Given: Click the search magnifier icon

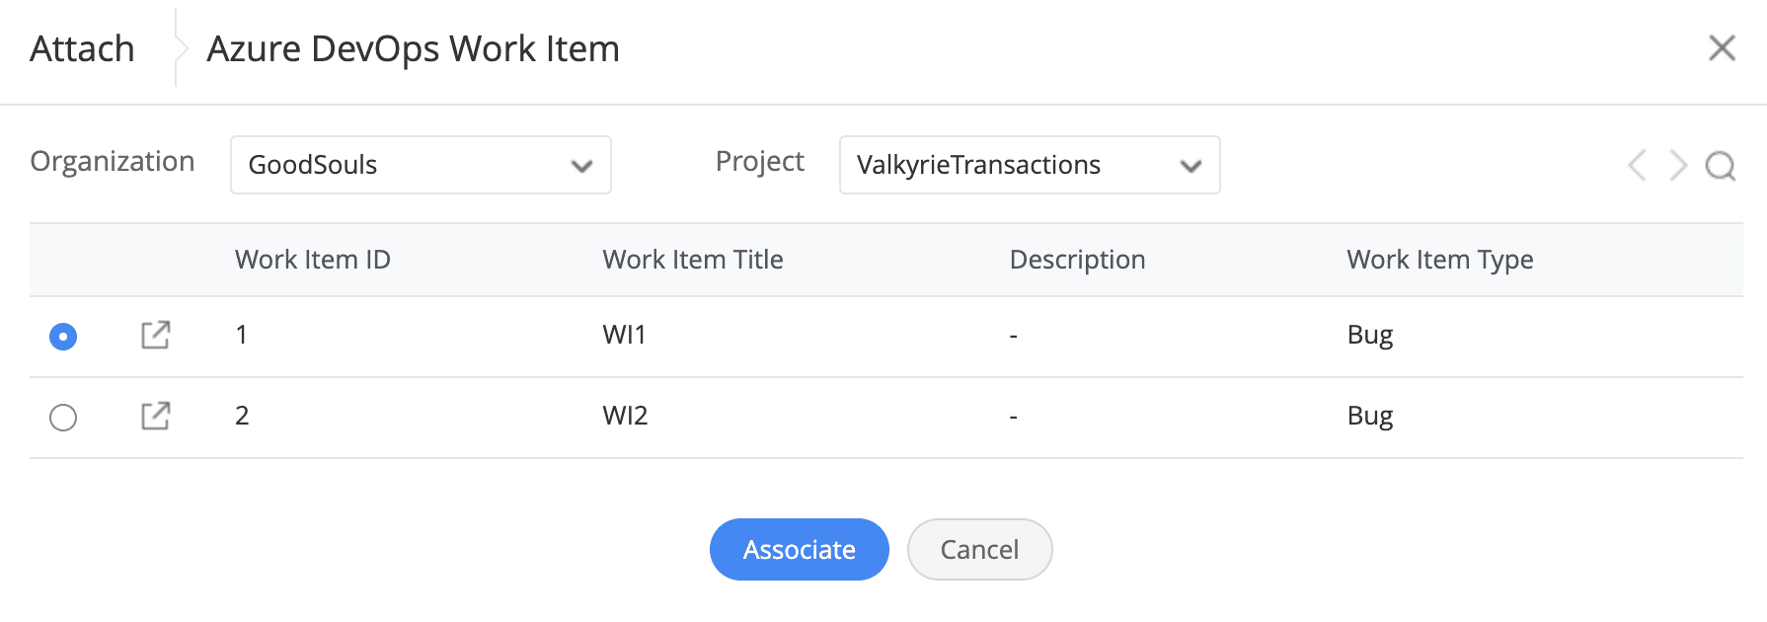Looking at the screenshot, I should (x=1720, y=166).
